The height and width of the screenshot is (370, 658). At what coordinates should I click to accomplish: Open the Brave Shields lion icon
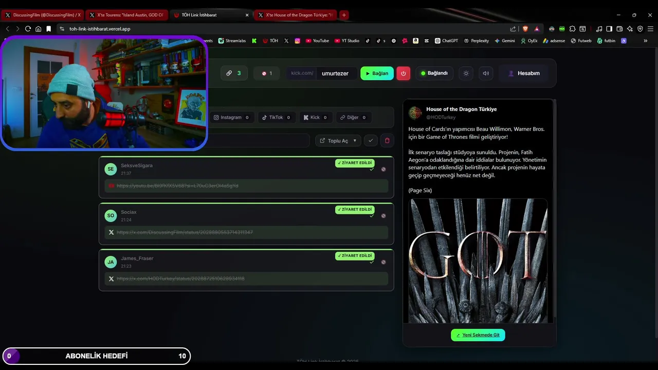(525, 29)
